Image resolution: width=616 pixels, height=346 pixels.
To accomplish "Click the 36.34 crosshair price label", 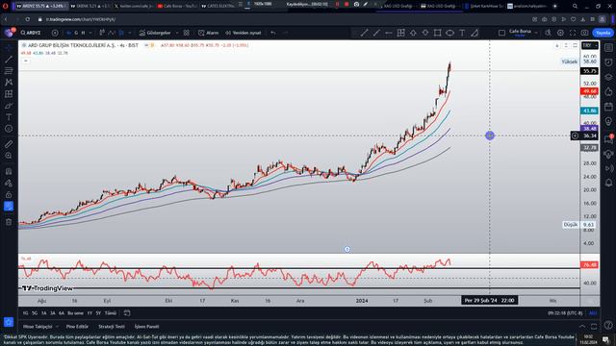I will click(590, 136).
